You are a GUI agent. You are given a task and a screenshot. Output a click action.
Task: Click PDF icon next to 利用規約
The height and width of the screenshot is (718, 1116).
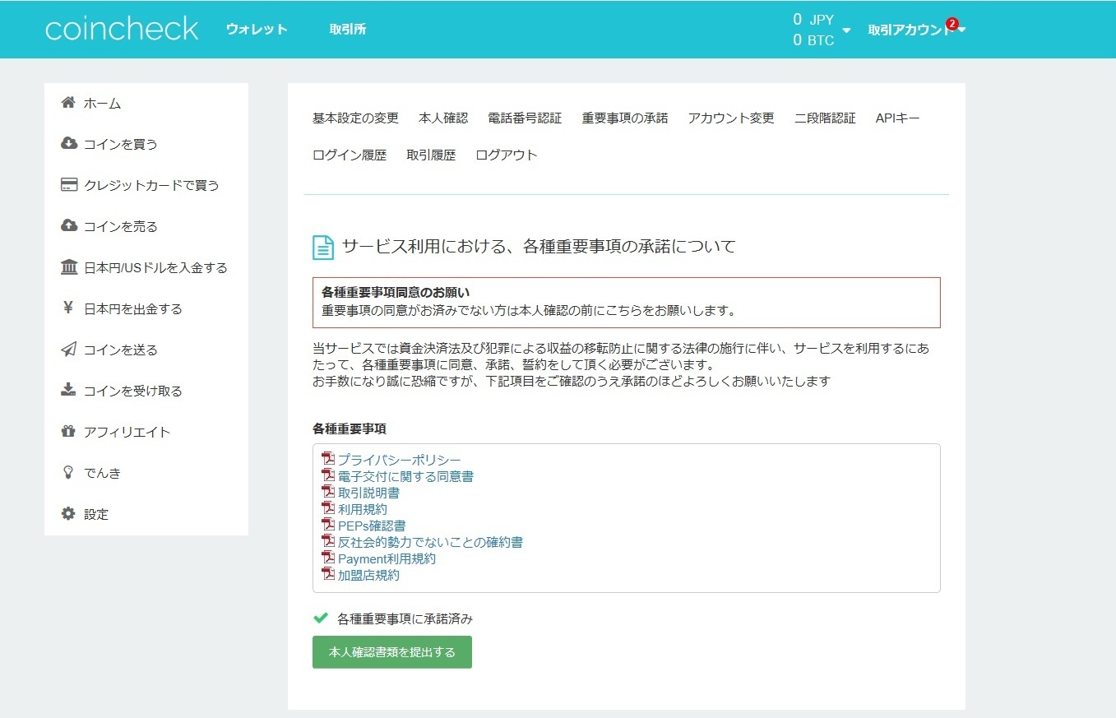(328, 508)
